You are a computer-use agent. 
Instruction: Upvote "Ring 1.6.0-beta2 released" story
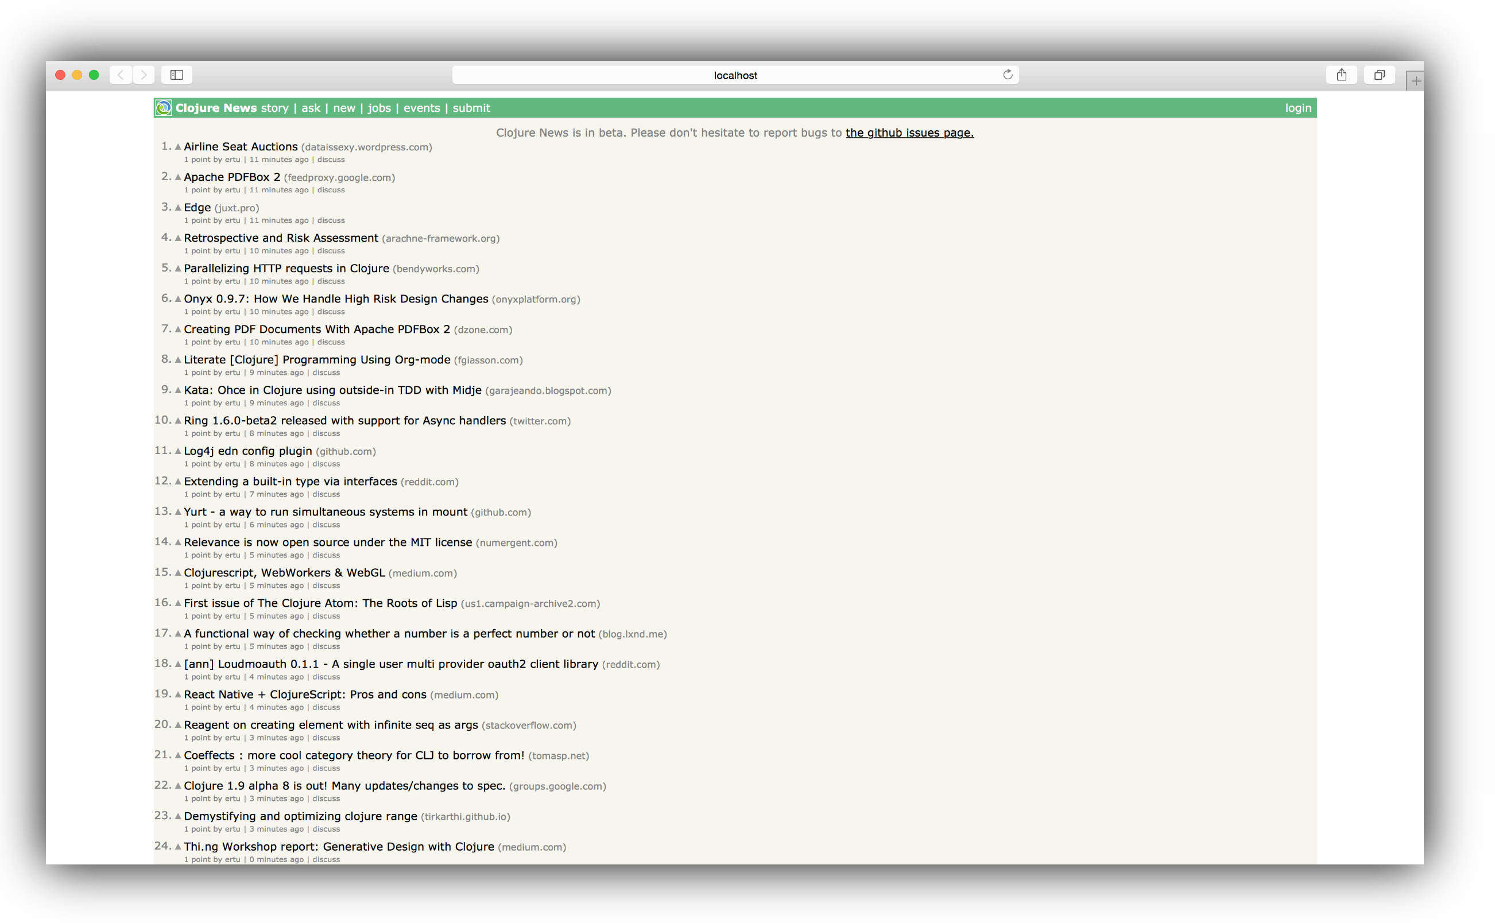[177, 421]
